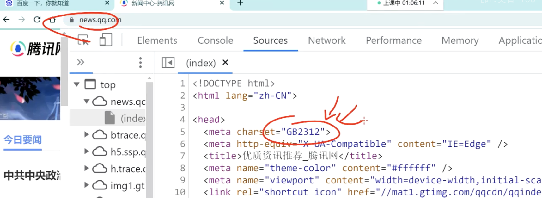Expand the btrace.q domain node
Image resolution: width=542 pixels, height=198 pixels.
coord(86,134)
